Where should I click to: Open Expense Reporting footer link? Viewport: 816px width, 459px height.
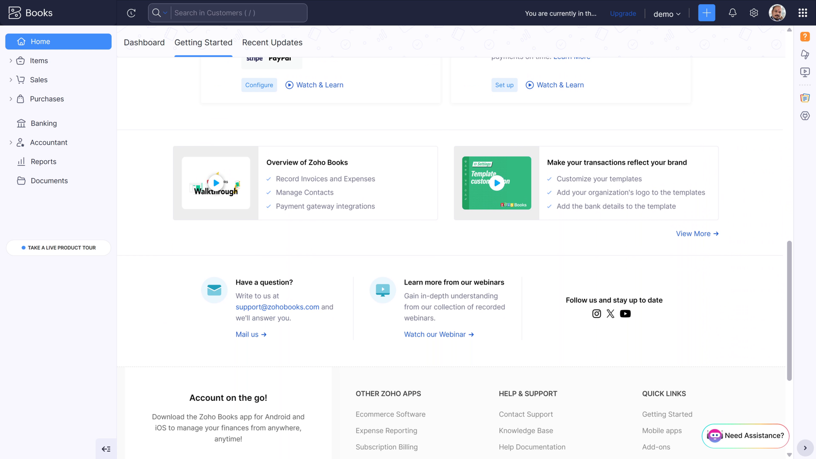click(x=387, y=431)
